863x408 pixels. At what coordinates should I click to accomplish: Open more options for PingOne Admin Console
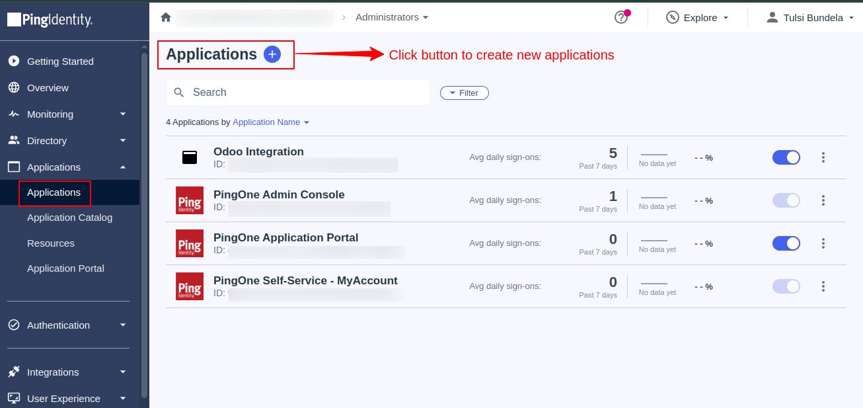[x=823, y=200]
